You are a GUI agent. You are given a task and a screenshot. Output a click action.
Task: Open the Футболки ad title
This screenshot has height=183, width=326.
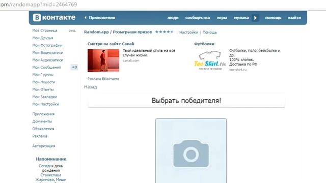tap(204, 44)
